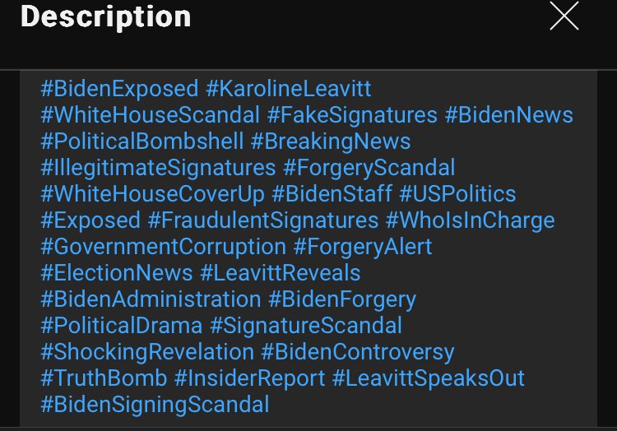617x431 pixels.
Task: Open the #BidenExposed hashtag link
Action: click(119, 88)
